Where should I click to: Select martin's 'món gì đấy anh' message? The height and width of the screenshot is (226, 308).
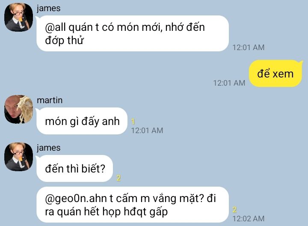point(82,121)
